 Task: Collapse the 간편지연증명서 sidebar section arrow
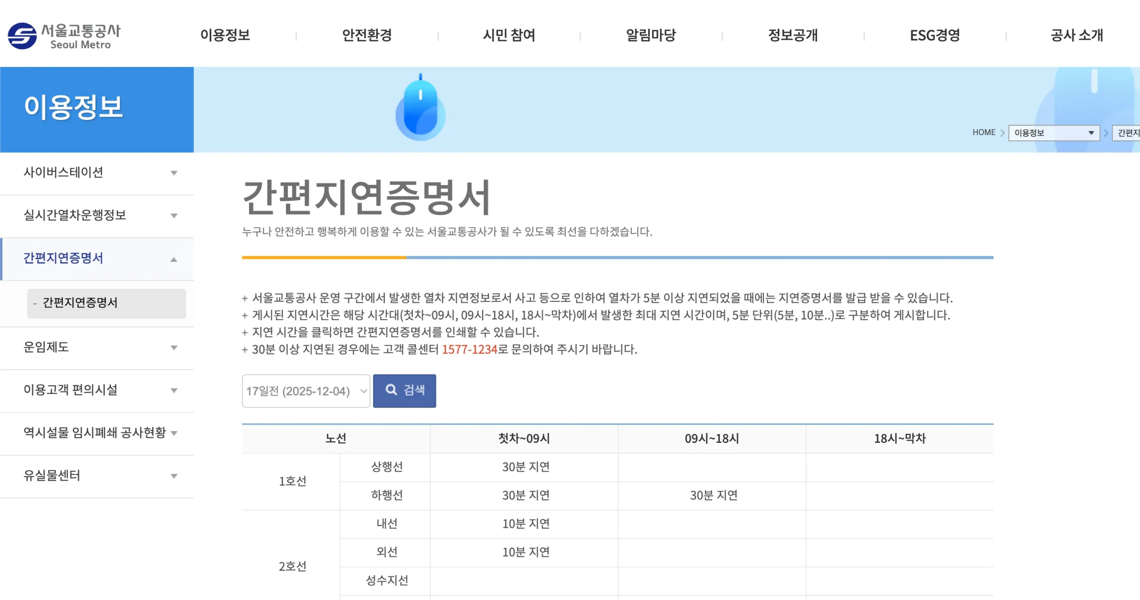(x=174, y=259)
